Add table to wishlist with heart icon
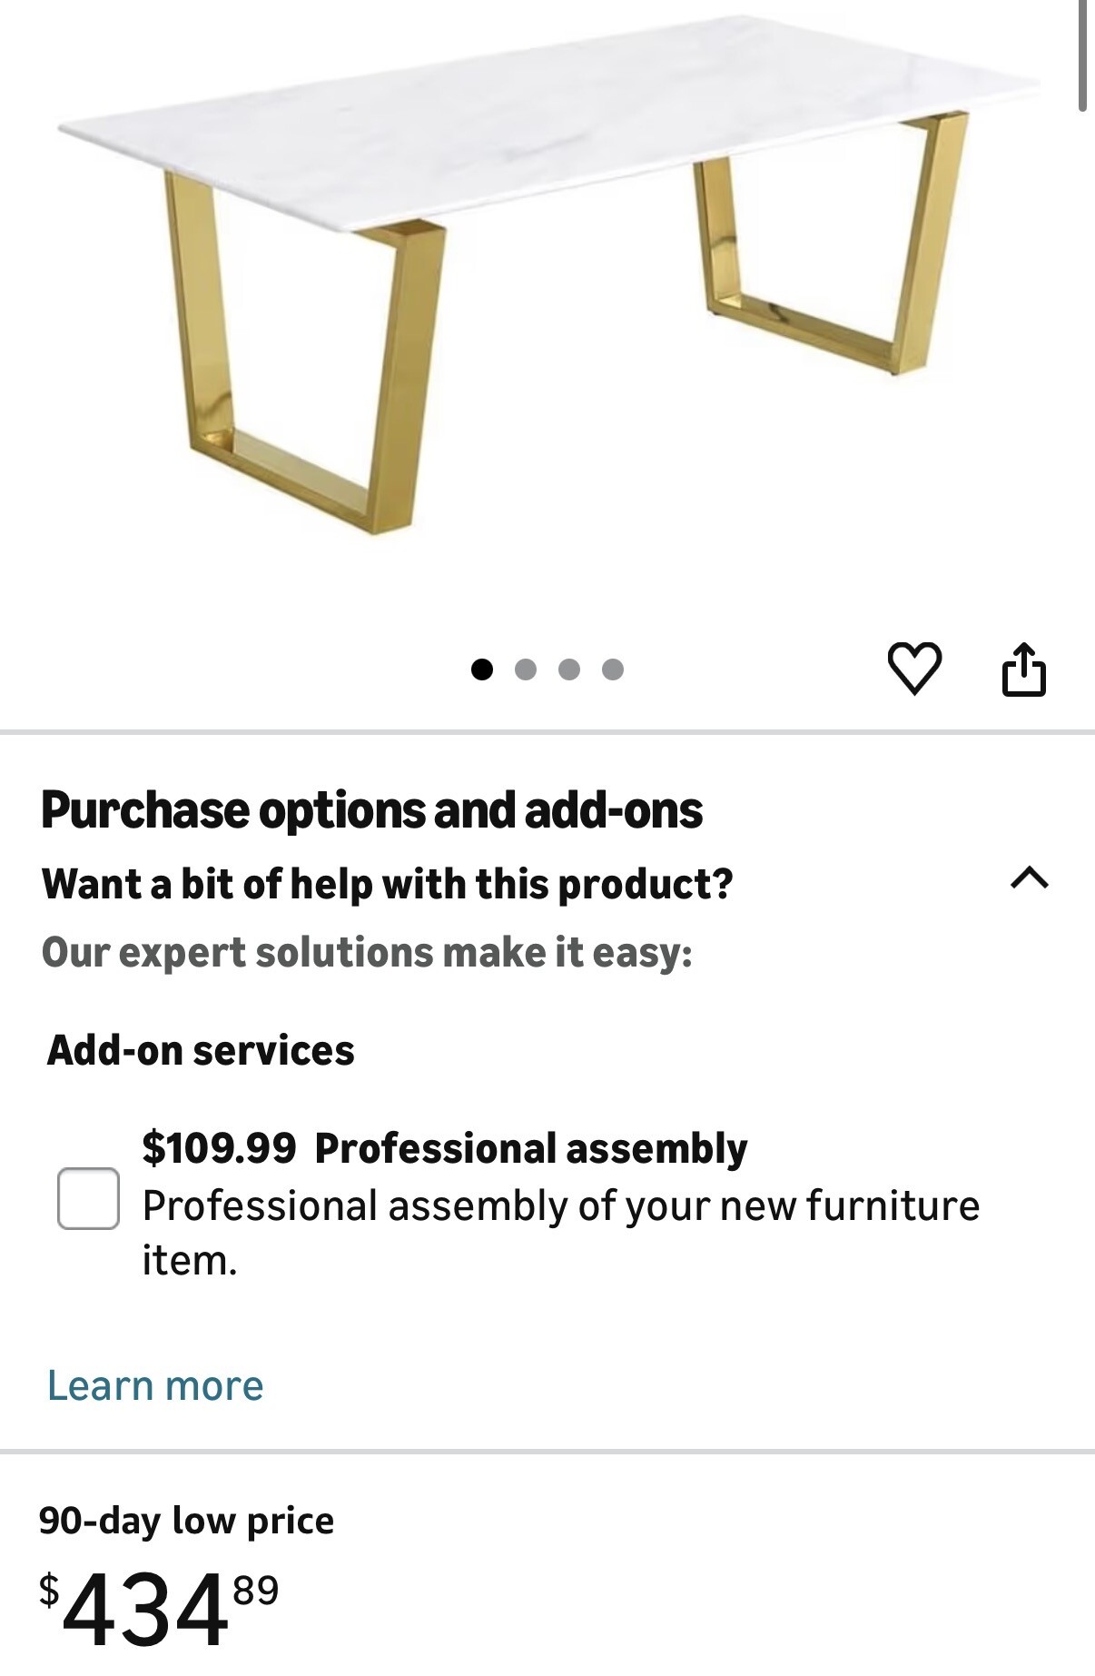Viewport: 1095px width, 1676px height. [913, 669]
